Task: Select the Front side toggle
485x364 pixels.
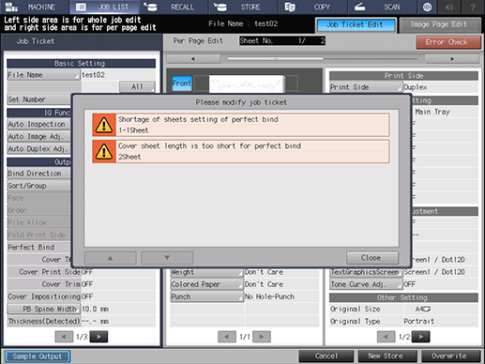Action: (182, 83)
